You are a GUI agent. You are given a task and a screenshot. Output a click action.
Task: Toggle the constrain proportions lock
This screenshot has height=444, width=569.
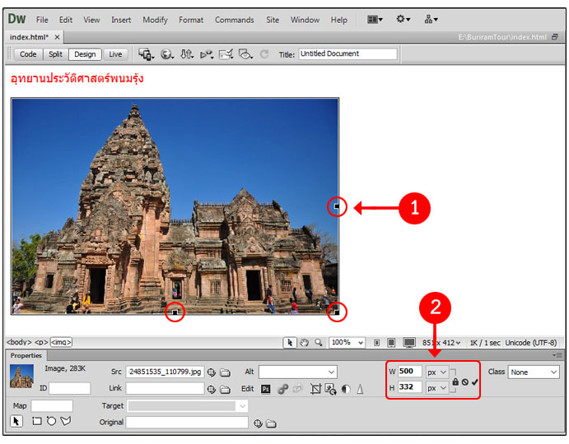click(455, 382)
